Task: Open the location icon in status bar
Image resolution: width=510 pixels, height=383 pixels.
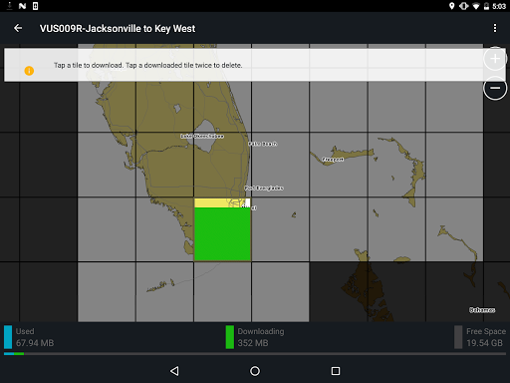Action: 451,6
